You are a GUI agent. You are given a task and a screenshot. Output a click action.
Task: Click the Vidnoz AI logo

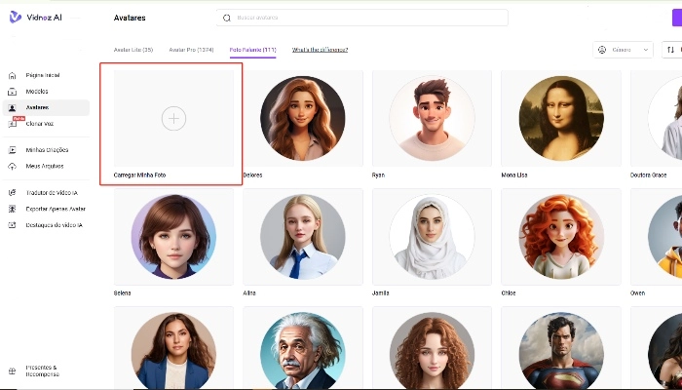point(36,18)
